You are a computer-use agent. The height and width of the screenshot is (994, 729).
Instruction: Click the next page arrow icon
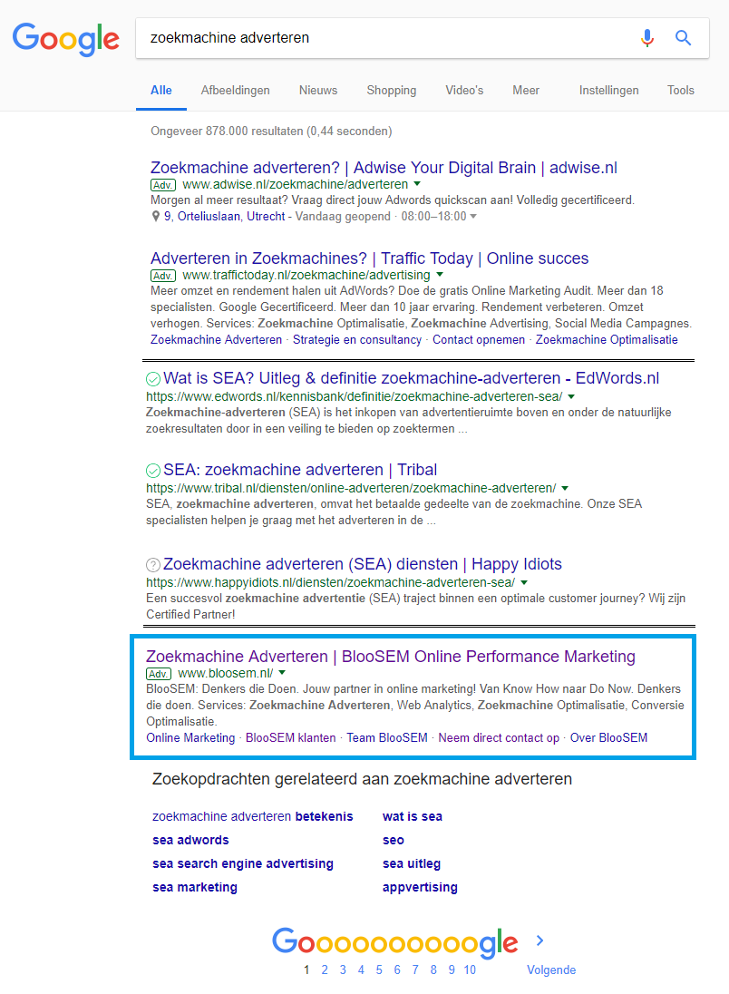[x=540, y=940]
